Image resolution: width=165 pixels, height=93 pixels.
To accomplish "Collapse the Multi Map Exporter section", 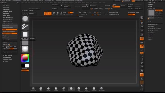I will click(8, 24).
